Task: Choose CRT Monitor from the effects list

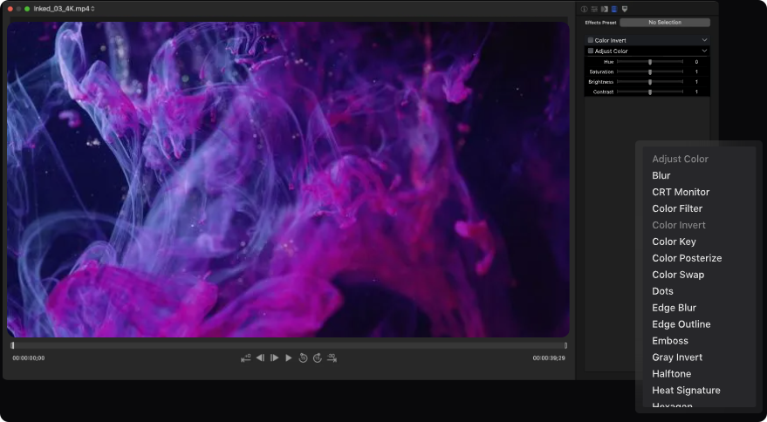Action: click(681, 192)
